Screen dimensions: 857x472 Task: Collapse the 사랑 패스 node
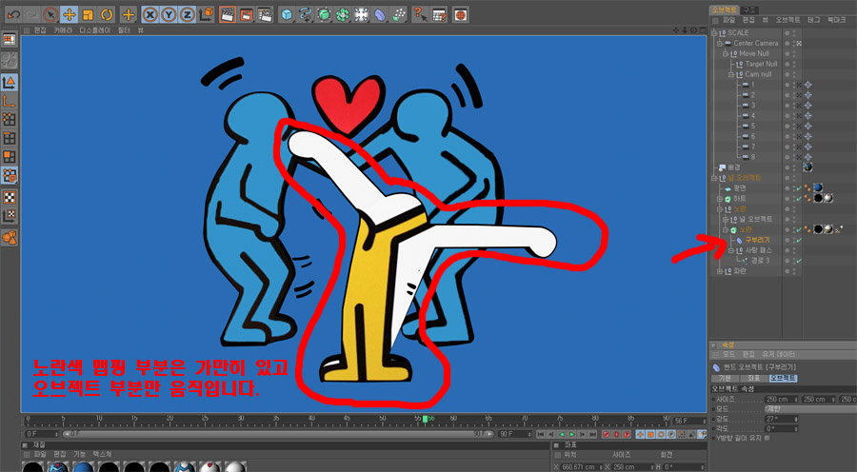(x=731, y=251)
